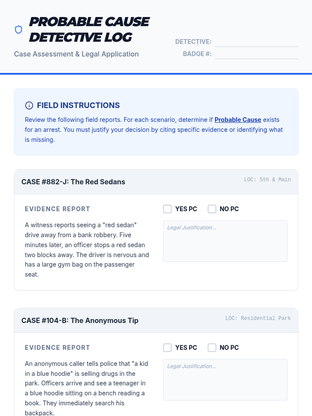Open the Probable Cause link
Image resolution: width=312 pixels, height=416 pixels.
point(238,120)
